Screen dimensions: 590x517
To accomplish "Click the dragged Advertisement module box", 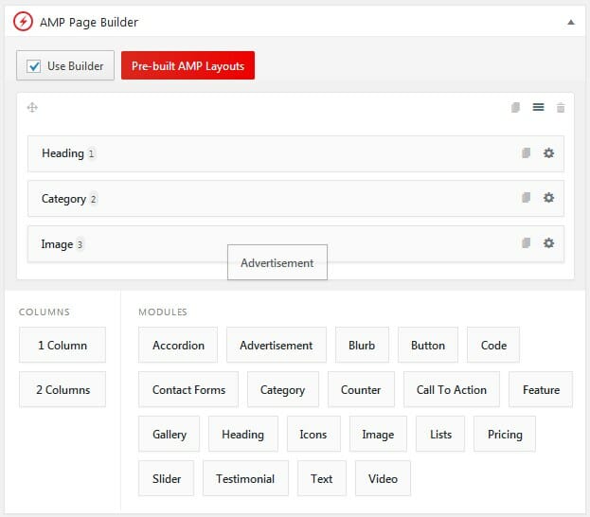I will point(277,262).
